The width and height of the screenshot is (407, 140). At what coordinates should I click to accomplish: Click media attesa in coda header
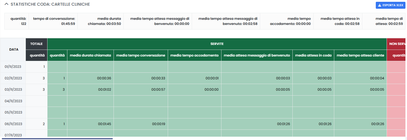[313, 55]
